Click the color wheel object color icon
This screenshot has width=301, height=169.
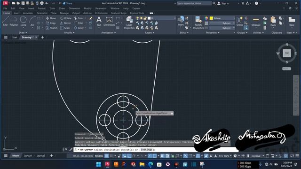[x=206, y=18]
